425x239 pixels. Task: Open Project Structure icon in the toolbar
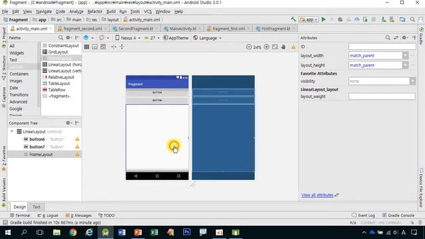click(402, 19)
